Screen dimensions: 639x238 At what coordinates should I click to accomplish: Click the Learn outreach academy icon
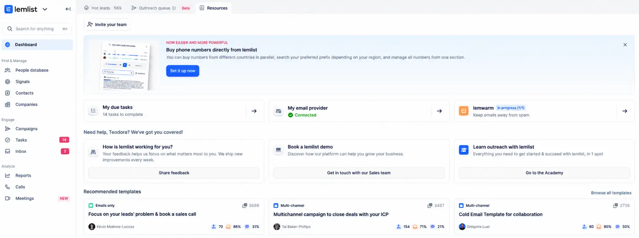click(x=464, y=150)
